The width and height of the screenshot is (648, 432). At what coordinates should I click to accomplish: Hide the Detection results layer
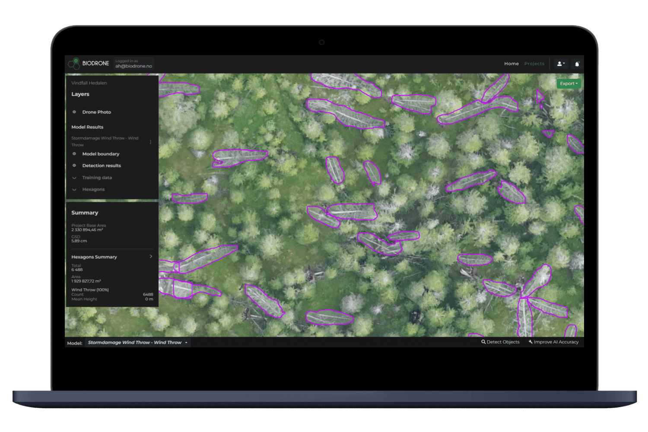(x=74, y=165)
